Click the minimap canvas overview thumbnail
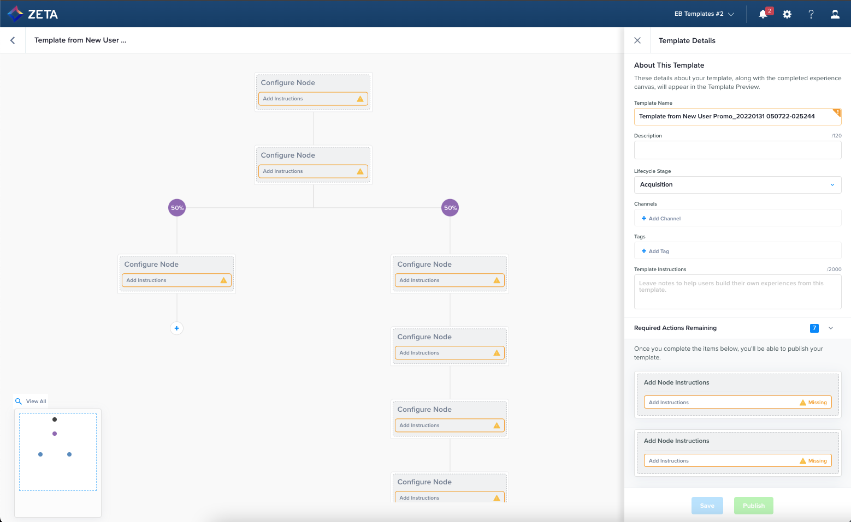The width and height of the screenshot is (851, 522). [58, 452]
